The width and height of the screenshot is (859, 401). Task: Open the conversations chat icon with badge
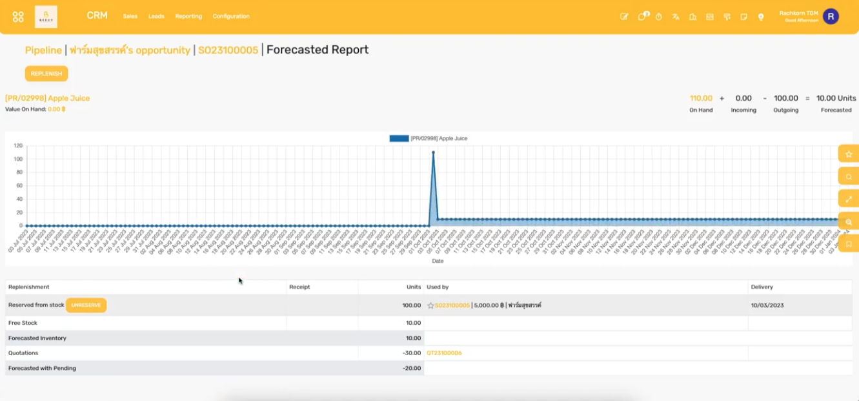[642, 17]
